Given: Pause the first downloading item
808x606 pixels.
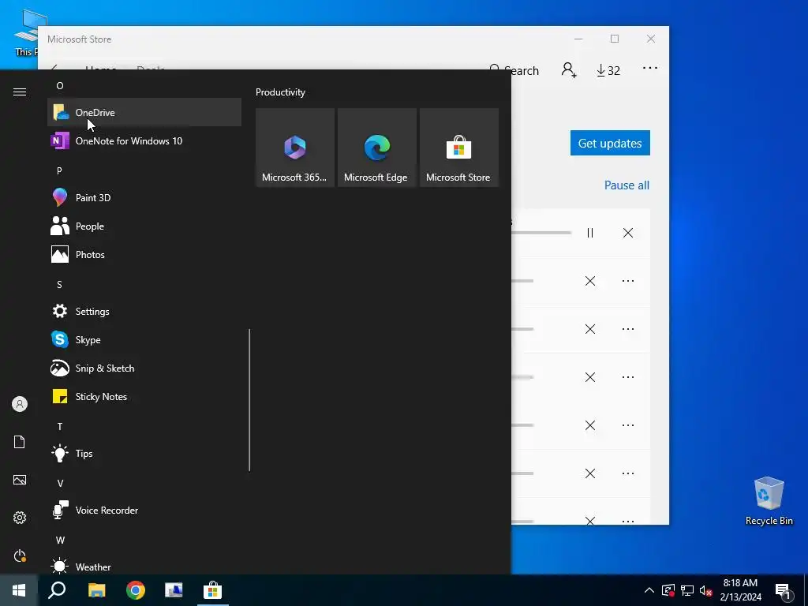Looking at the screenshot, I should [x=590, y=233].
